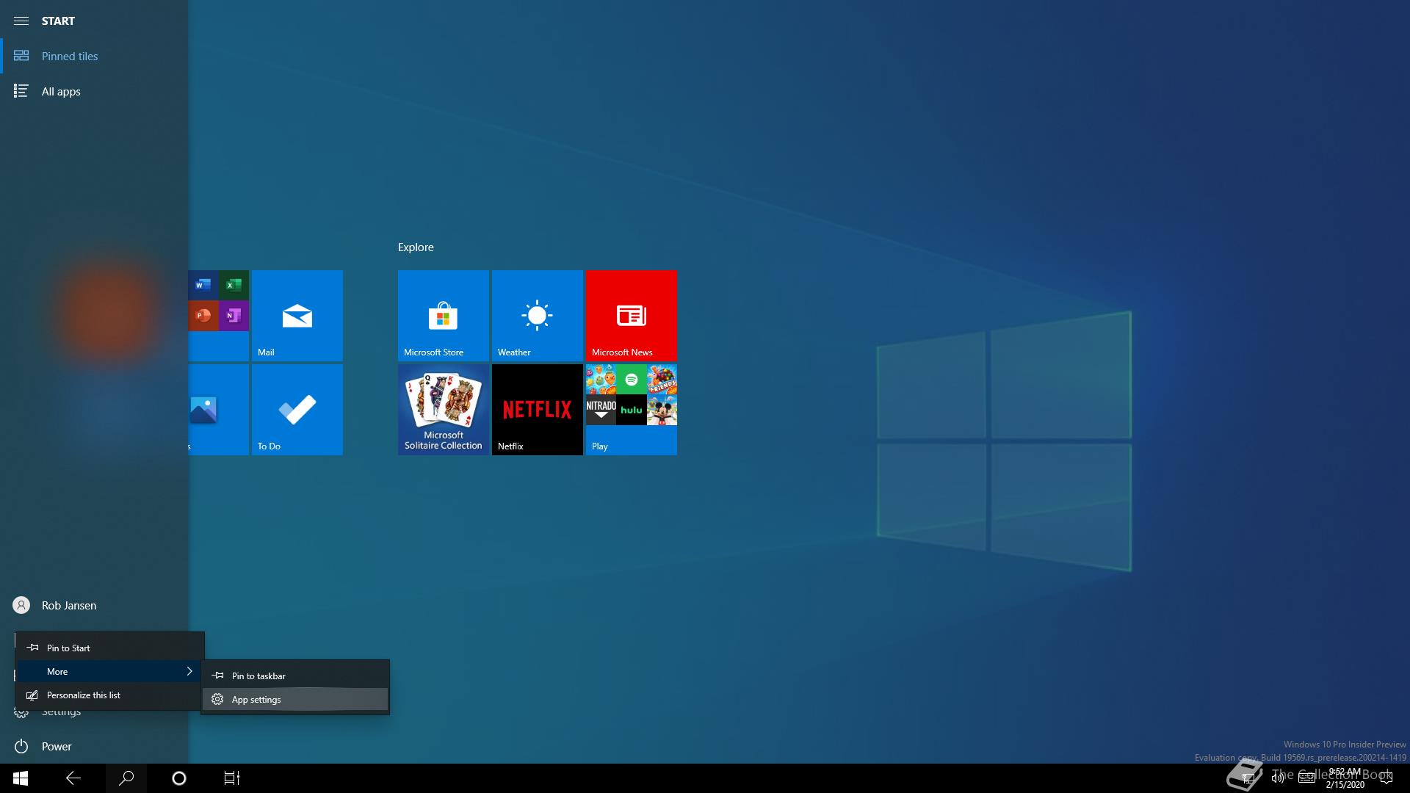This screenshot has height=793, width=1410.
Task: Open the Word icon in Office tile
Action: pyautogui.click(x=203, y=285)
